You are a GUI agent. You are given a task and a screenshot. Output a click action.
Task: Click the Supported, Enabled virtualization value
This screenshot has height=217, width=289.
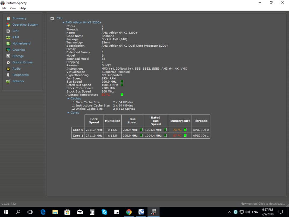pos(116,72)
